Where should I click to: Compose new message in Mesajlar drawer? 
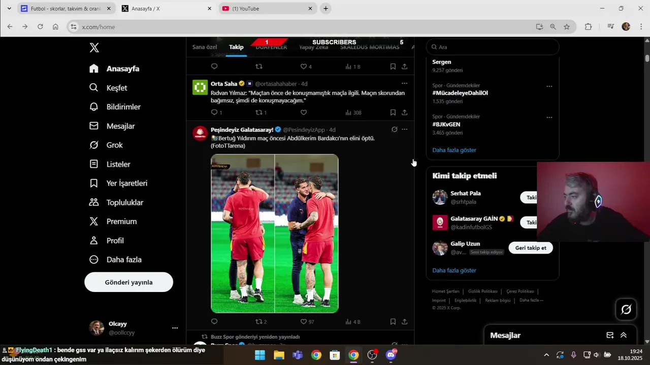pos(610,335)
